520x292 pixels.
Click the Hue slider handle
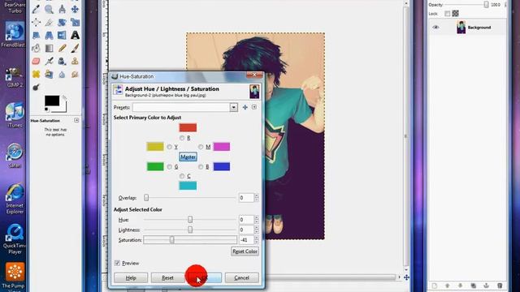pos(190,220)
